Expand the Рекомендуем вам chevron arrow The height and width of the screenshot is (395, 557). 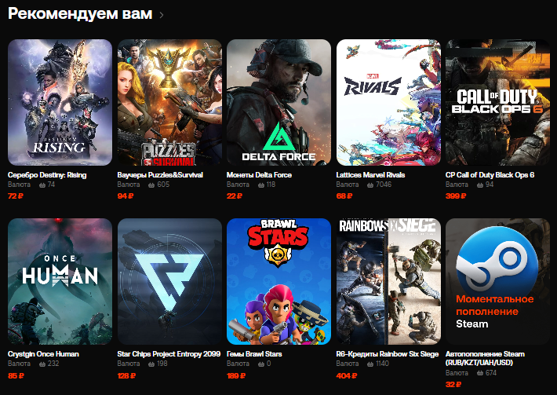pos(162,15)
